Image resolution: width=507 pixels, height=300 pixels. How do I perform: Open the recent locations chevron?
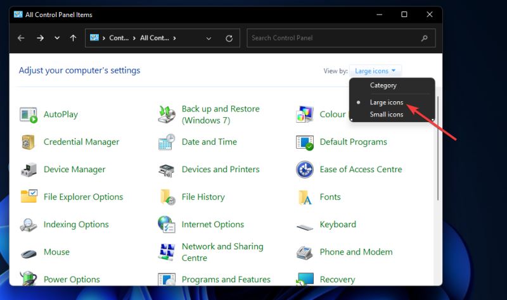tap(57, 38)
